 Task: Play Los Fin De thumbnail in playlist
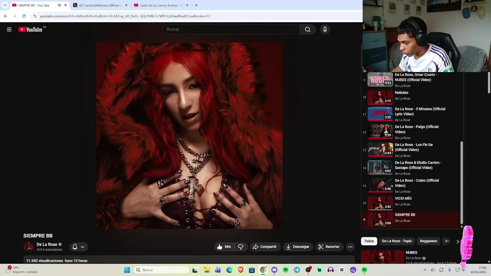point(380,150)
